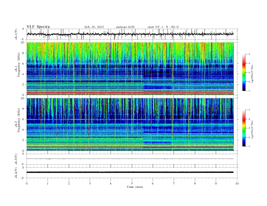Screen dimensions: 267x206
Task: Click time axis tick label '7'
Action: click(174, 183)
